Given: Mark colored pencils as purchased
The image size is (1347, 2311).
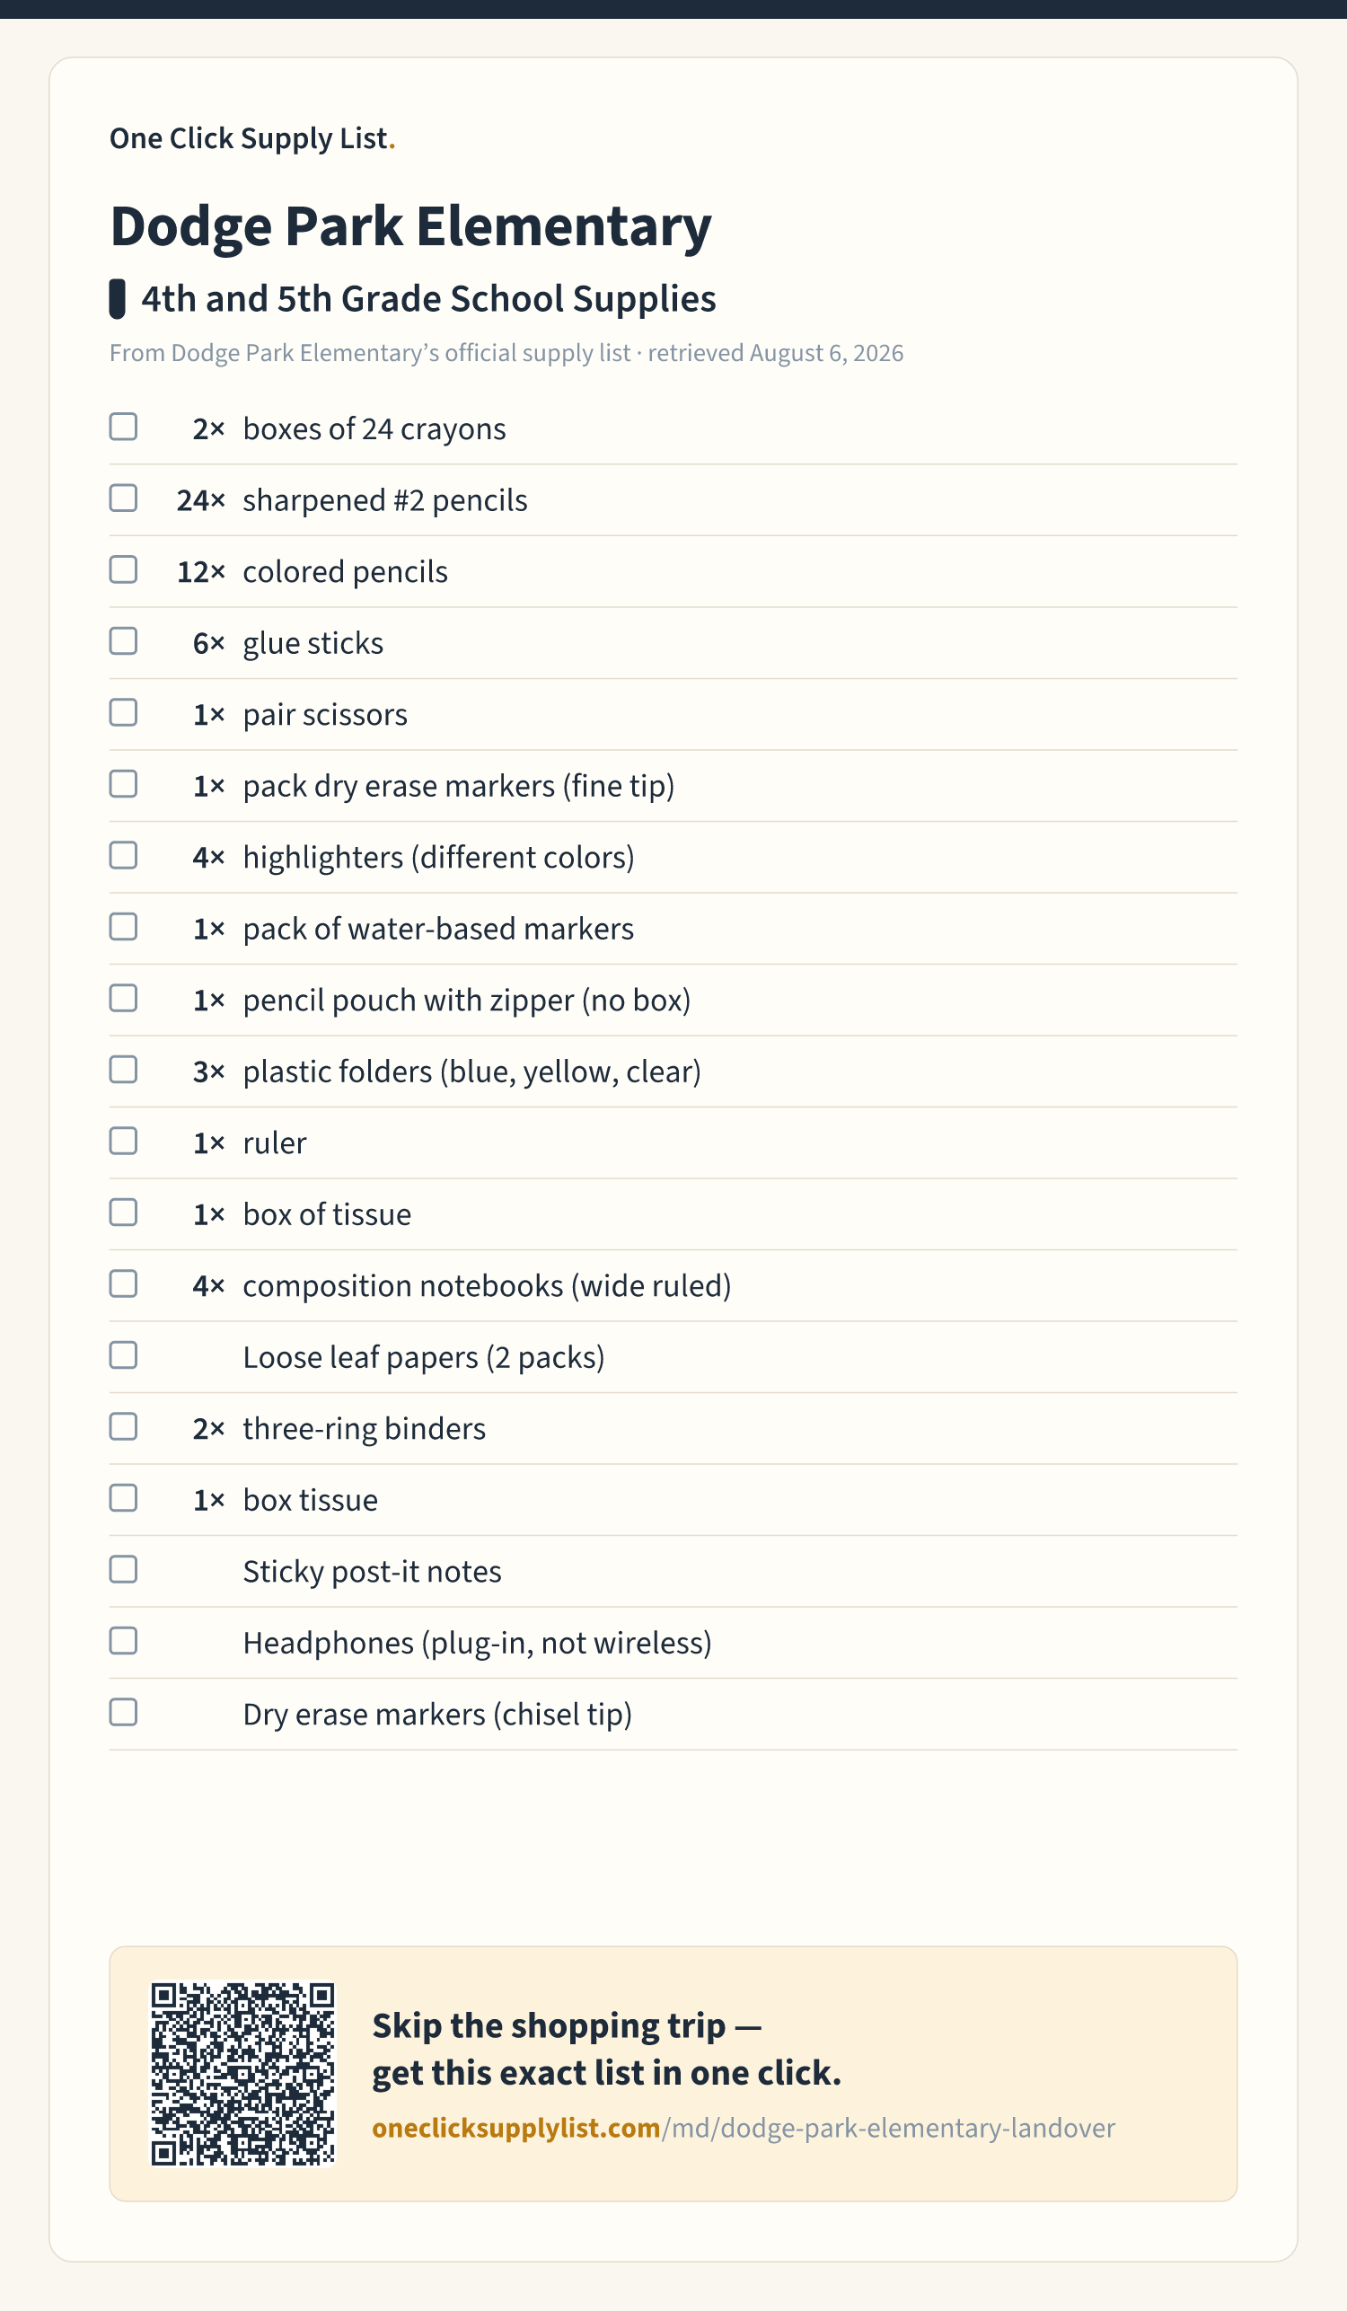Looking at the screenshot, I should click(123, 569).
